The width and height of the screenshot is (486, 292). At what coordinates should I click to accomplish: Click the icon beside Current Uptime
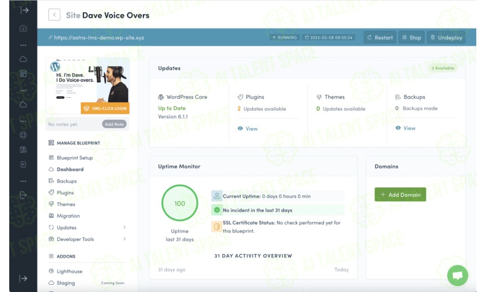pos(217,196)
